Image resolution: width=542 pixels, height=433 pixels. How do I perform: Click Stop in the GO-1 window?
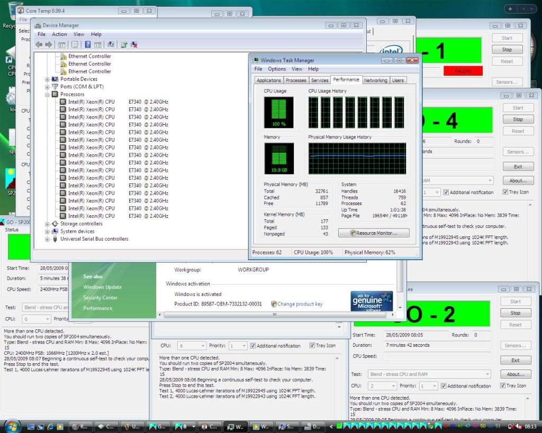click(x=507, y=50)
